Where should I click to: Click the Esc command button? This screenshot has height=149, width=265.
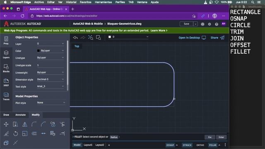point(210,137)
